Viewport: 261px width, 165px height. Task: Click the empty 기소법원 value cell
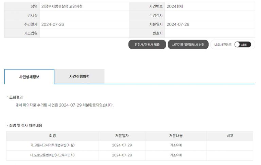(x=84, y=33)
